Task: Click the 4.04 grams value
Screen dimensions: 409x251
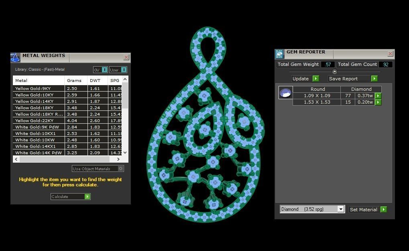Action: pyautogui.click(x=72, y=120)
